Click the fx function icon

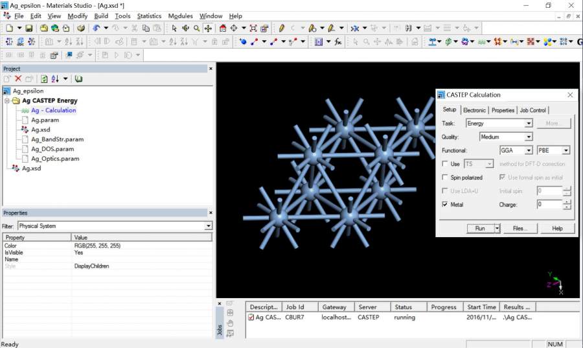[338, 42]
